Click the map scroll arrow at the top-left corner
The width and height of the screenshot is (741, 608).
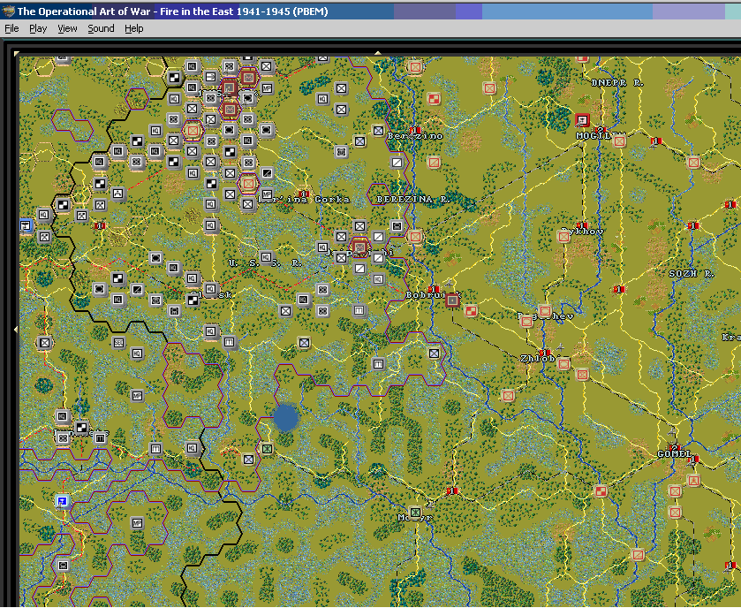click(17, 53)
